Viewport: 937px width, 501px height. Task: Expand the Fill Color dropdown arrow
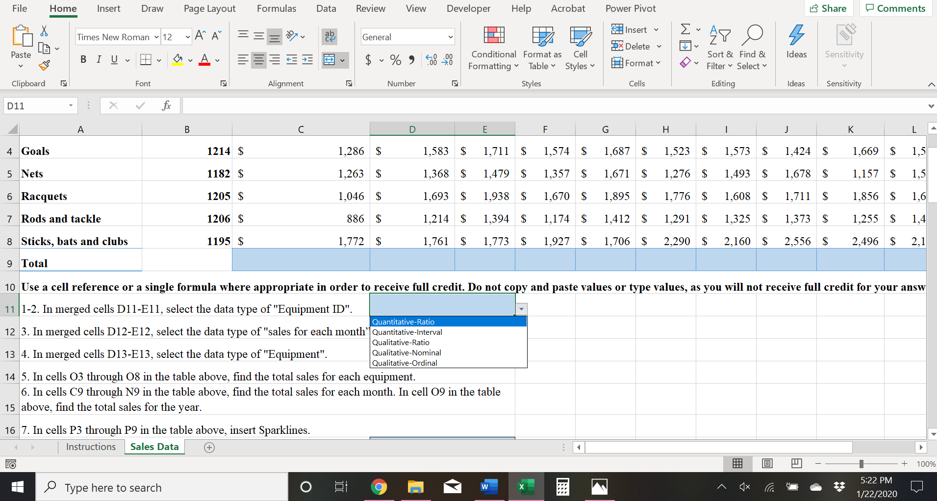(x=190, y=60)
